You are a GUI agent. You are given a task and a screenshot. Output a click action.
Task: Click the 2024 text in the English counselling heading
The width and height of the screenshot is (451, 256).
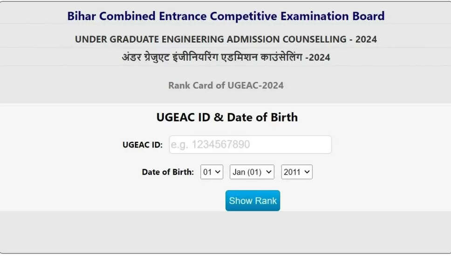[x=366, y=40]
